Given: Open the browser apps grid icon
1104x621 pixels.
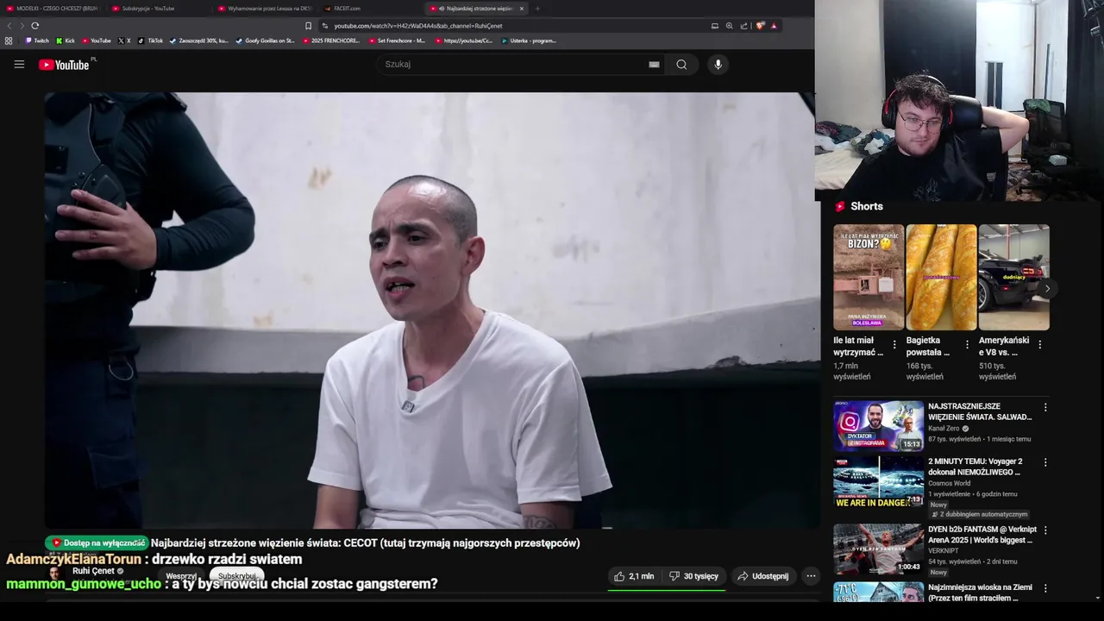Looking at the screenshot, I should point(9,41).
